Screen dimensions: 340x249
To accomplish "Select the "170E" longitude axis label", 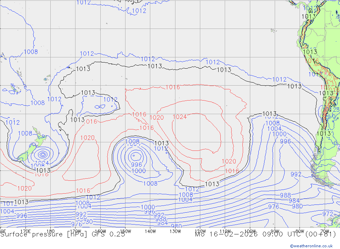I will (x=26, y=231).
